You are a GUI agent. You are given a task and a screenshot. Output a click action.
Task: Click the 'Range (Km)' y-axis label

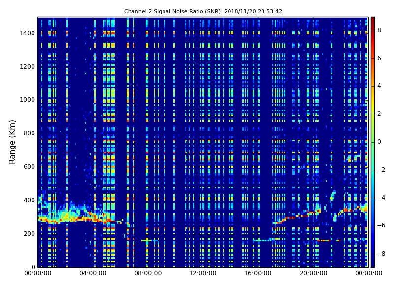(12, 142)
